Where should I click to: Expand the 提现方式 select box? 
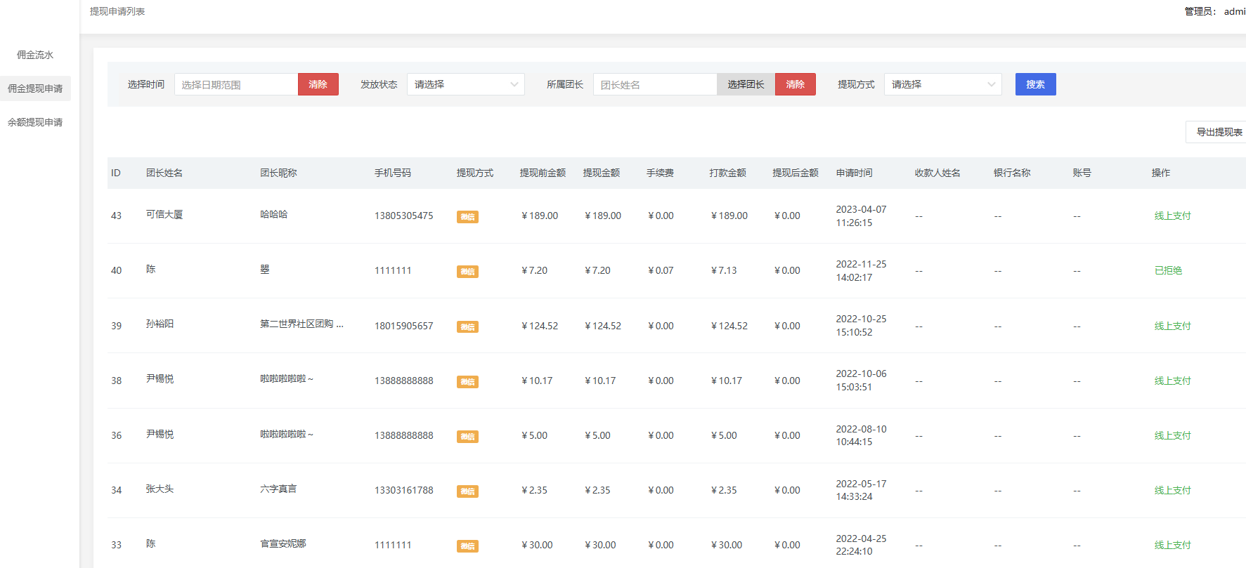coord(942,84)
